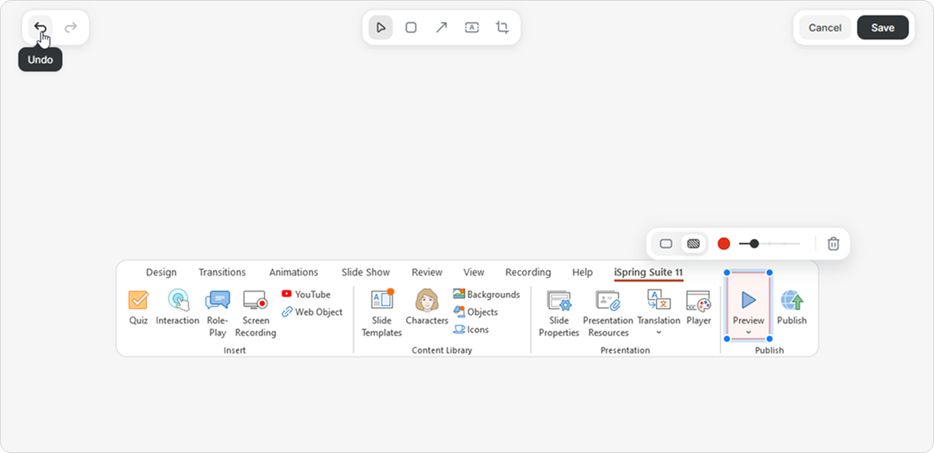Expand the Preview dropdown arrow

748,333
